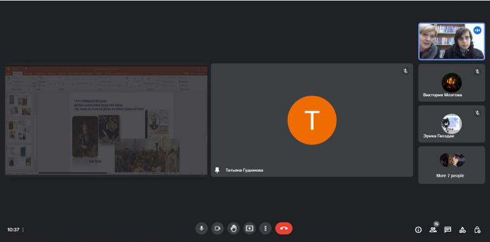Click the Present now screen icon
490x242 pixels.
coord(249,229)
